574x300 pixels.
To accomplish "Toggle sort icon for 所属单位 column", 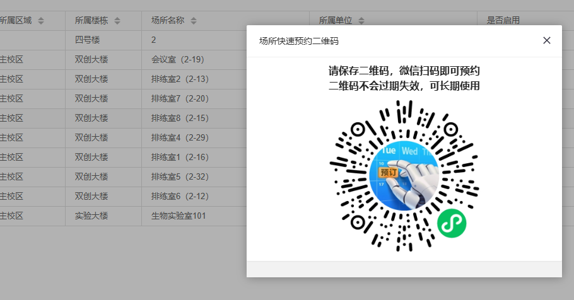I will pyautogui.click(x=361, y=21).
